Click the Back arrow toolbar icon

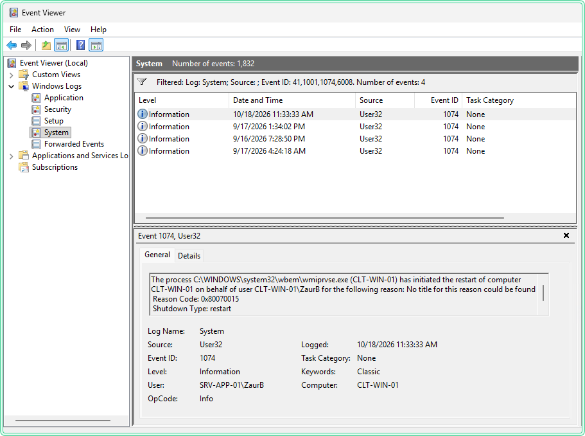tap(12, 46)
